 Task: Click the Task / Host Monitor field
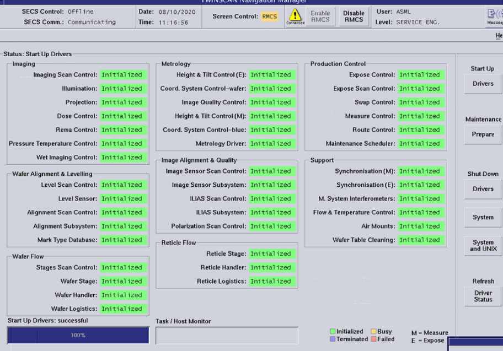[227, 335]
